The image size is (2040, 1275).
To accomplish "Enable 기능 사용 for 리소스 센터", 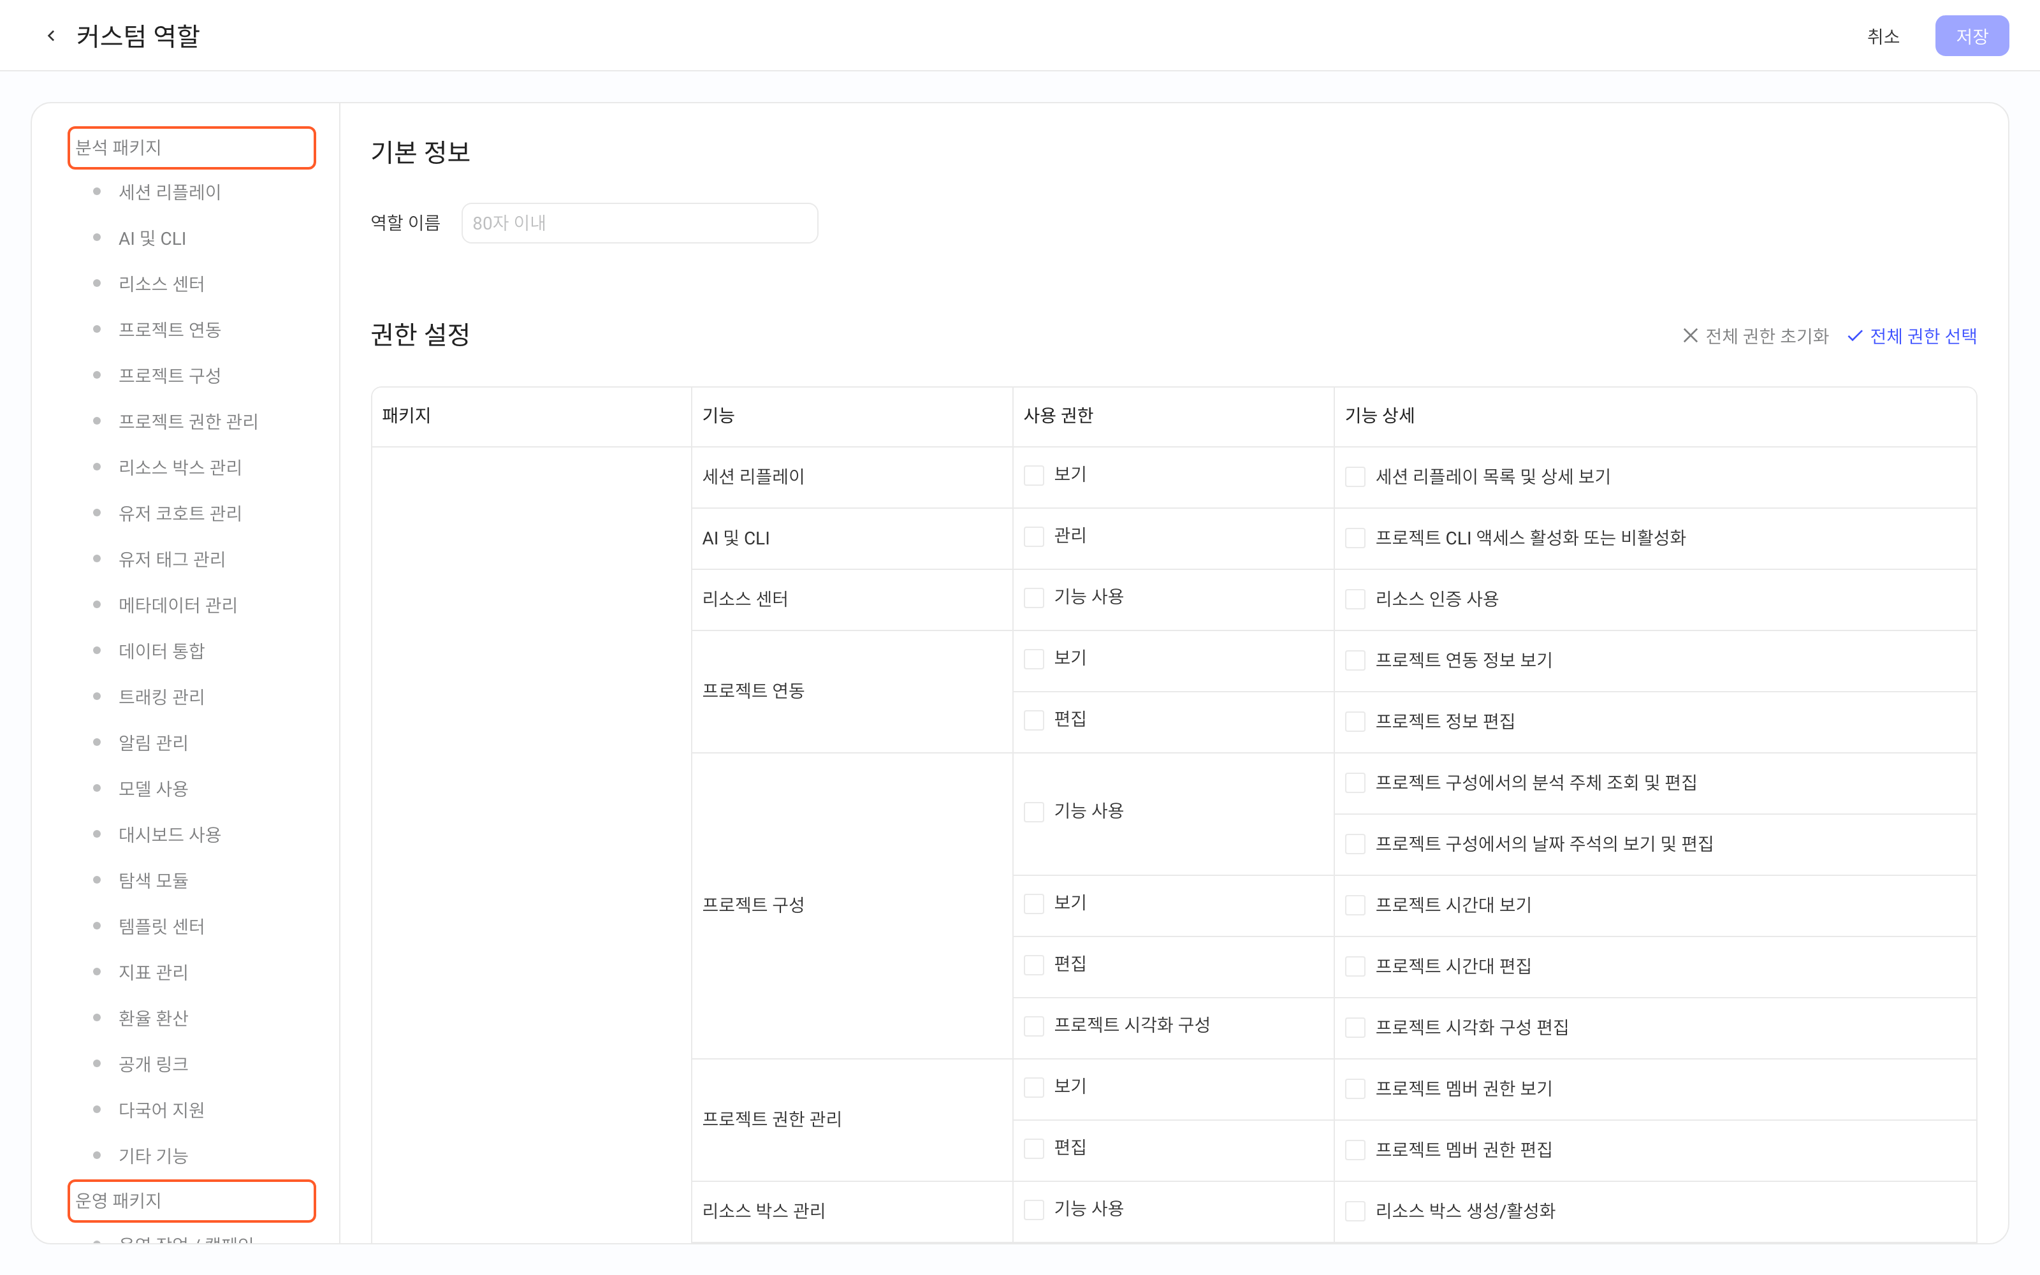I will coord(1033,597).
